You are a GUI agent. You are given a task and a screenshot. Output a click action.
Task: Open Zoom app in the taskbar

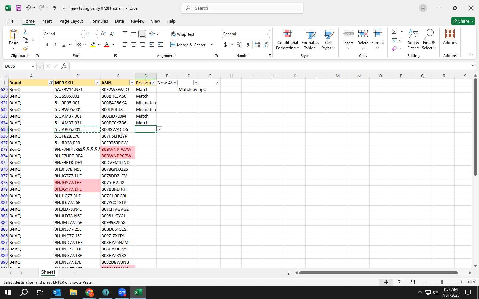122,292
